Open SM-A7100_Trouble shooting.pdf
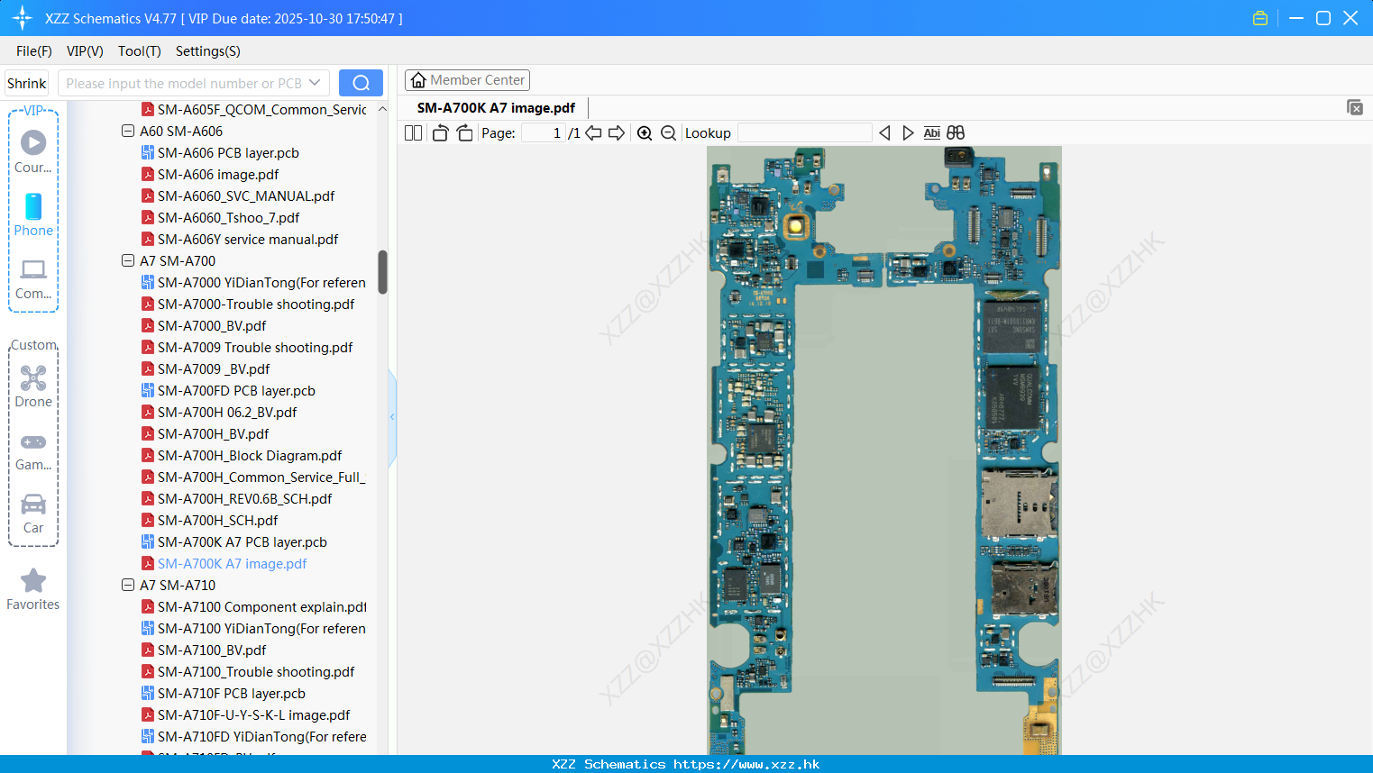This screenshot has width=1373, height=773. [256, 672]
